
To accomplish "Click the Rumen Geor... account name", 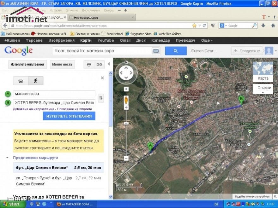I will pyautogui.click(x=204, y=51).
